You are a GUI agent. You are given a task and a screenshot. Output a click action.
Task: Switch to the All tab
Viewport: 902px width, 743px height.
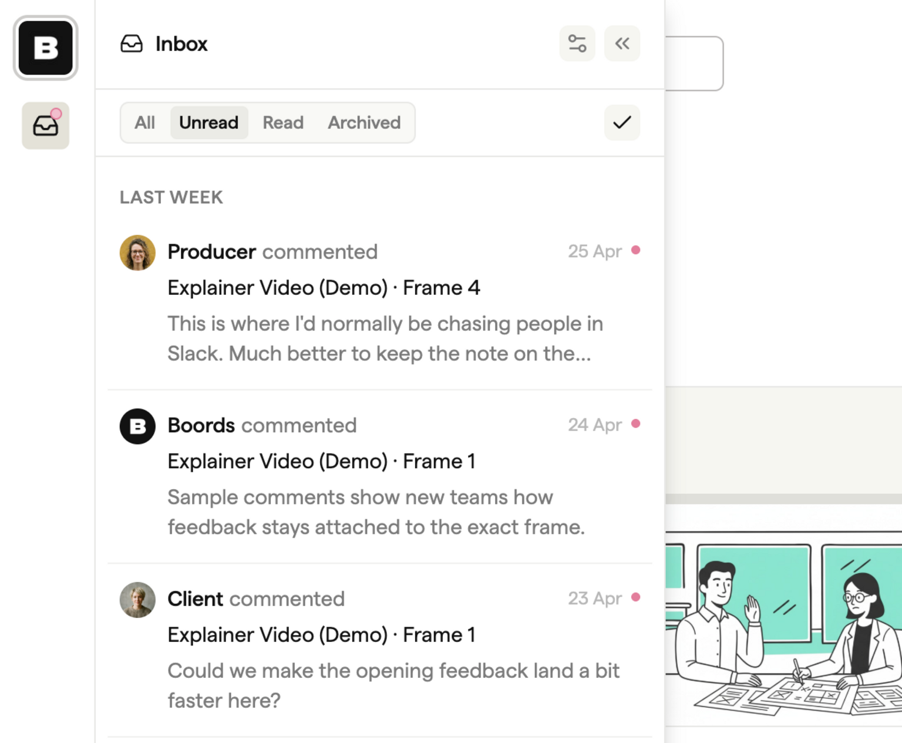pyautogui.click(x=144, y=123)
